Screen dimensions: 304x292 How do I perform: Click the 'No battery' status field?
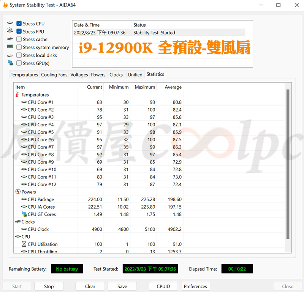(x=67, y=269)
